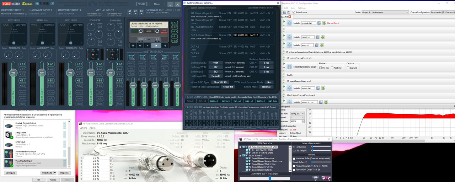455x182 pixels.
Task: Enable Always Resample 44.1kHz option in ASIO4ALL
Action: pos(294,166)
